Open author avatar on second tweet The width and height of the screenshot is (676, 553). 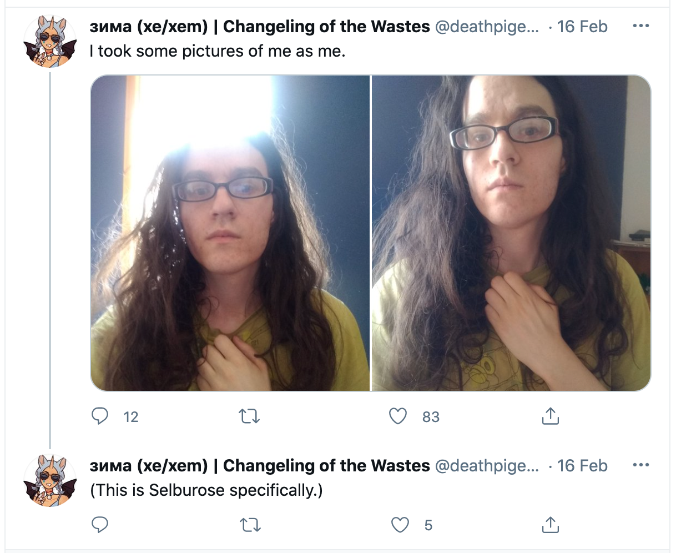[50, 480]
